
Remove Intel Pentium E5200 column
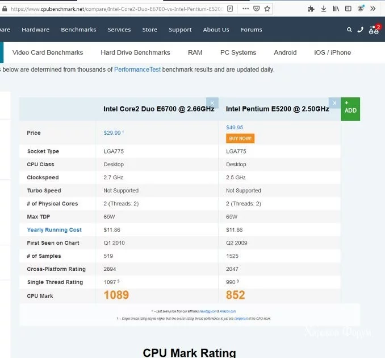tap(334, 103)
